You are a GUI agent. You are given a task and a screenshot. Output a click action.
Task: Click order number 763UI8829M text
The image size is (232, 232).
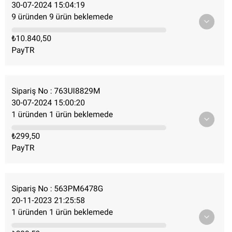click(x=77, y=91)
